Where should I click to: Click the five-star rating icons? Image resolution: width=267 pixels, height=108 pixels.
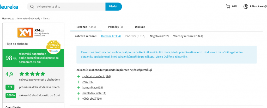[x=32, y=74]
